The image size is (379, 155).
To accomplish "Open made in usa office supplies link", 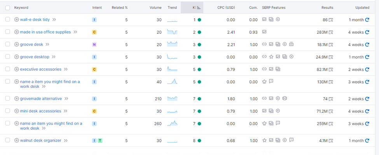I will [45, 32].
